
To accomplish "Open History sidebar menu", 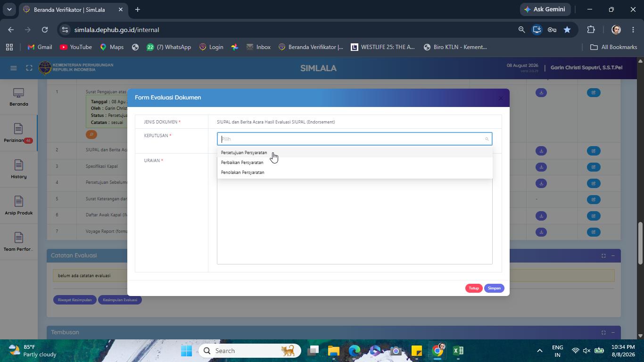I will point(18,170).
